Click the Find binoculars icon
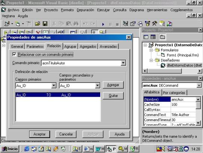203x153 pixels. tap(76, 24)
